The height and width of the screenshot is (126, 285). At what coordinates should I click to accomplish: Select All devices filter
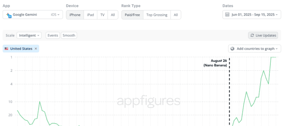pos(113,15)
